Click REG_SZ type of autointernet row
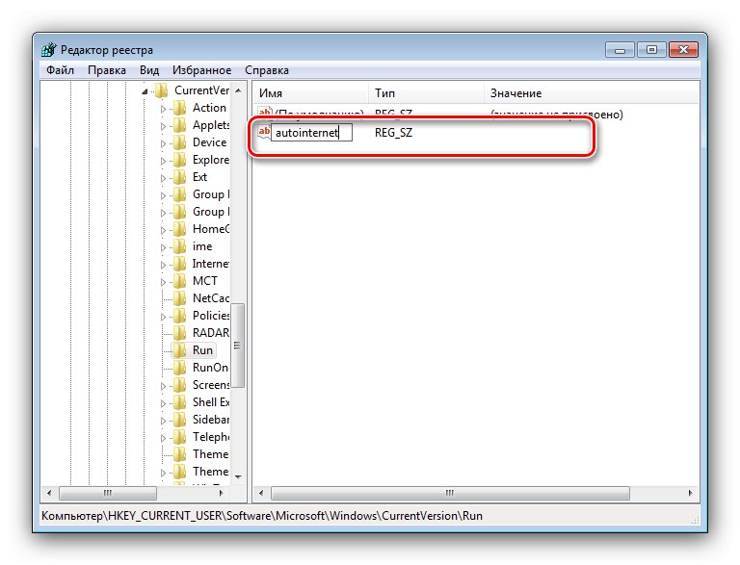 pos(393,133)
